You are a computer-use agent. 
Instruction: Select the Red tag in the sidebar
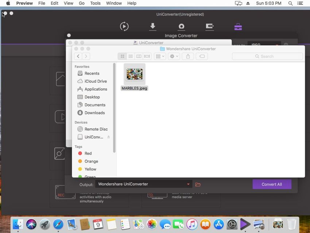click(88, 153)
